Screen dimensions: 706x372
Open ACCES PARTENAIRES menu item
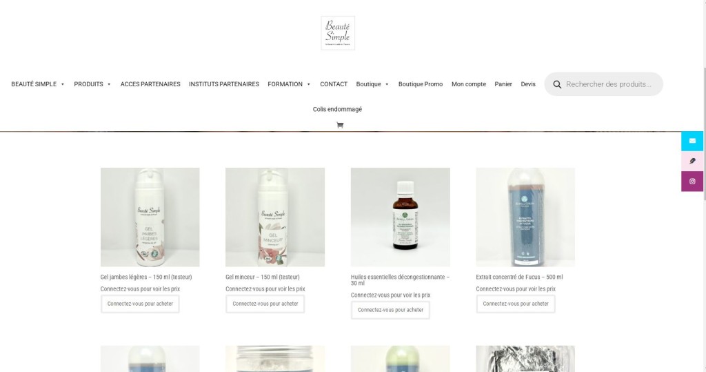(150, 84)
